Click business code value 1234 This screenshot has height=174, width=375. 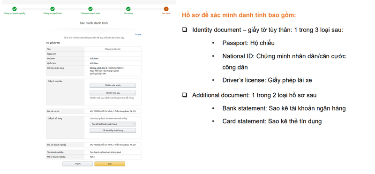(92, 157)
